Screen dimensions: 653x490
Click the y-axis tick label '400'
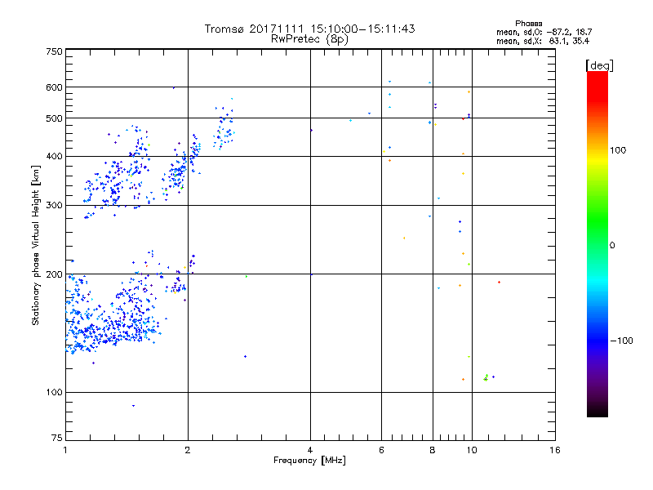click(54, 156)
